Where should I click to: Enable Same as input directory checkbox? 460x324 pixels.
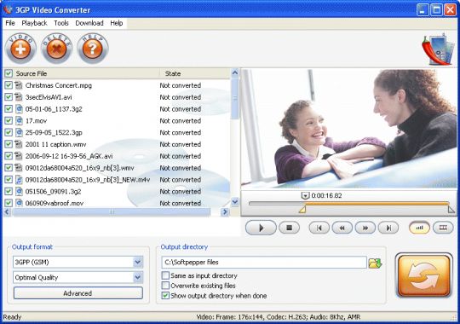pos(165,275)
